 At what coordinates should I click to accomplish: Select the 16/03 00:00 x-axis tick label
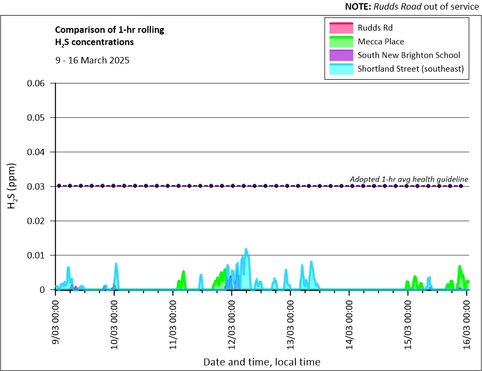(467, 320)
